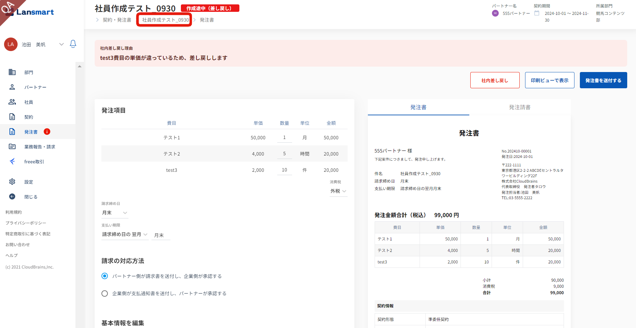Open the 特定商取引に基づく表記 link

click(28, 234)
